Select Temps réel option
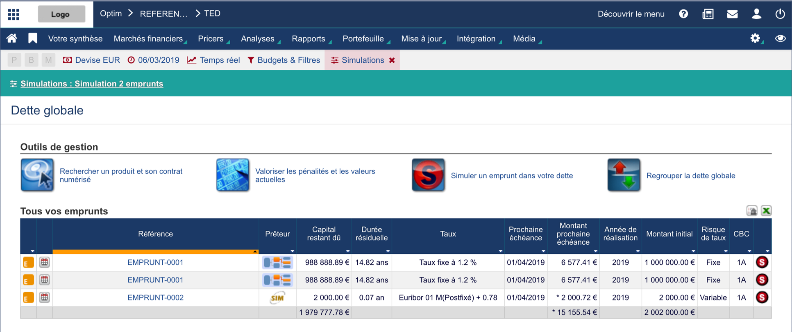The height and width of the screenshot is (332, 792). point(213,60)
